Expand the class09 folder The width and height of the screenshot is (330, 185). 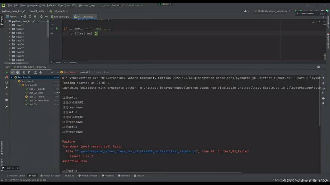9,56
